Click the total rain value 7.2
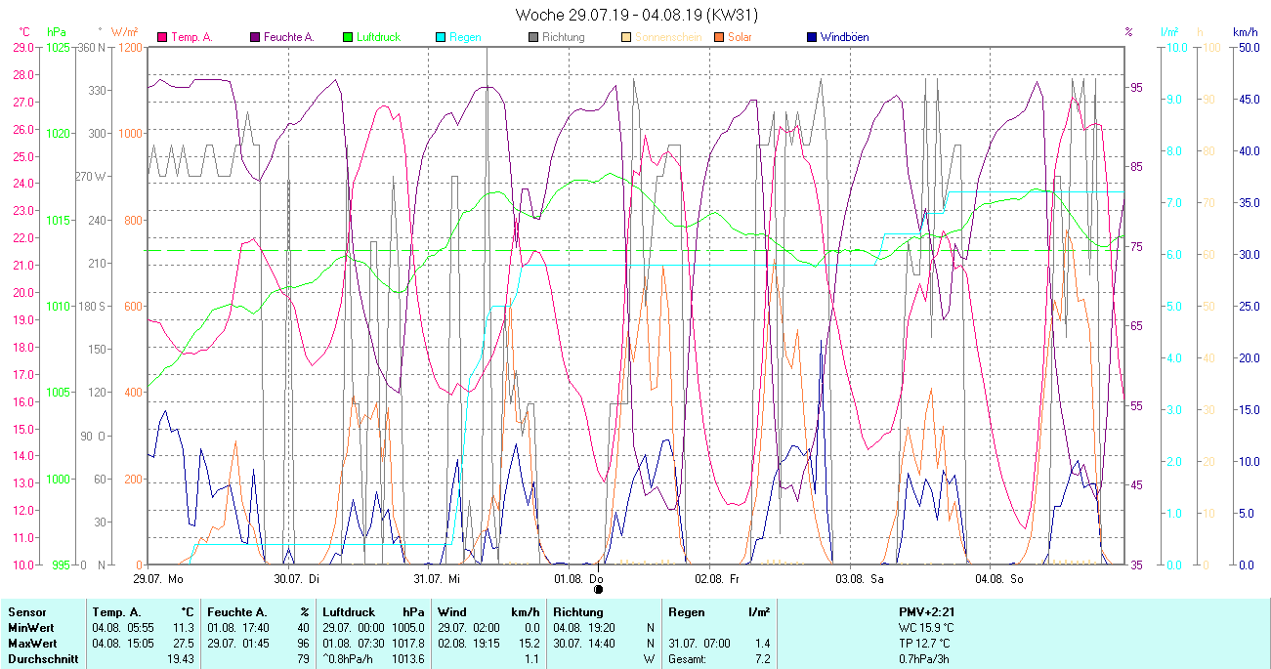The height and width of the screenshot is (669, 1271). [x=761, y=659]
